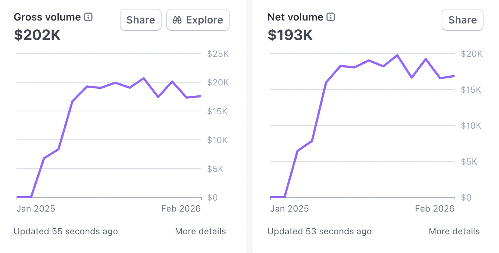This screenshot has width=499, height=253.
Task: Open More details for Gross volume
Action: (x=200, y=231)
